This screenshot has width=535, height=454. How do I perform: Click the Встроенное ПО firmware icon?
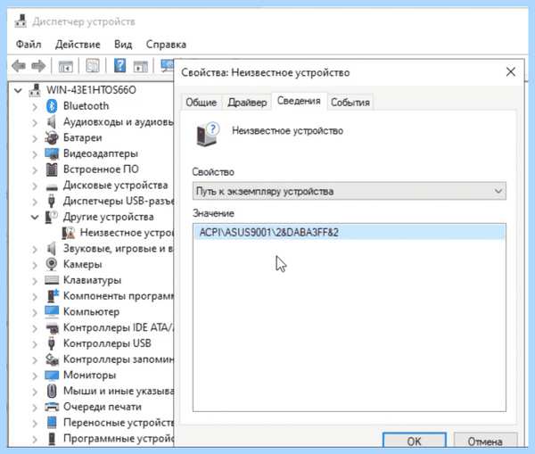pos(52,169)
